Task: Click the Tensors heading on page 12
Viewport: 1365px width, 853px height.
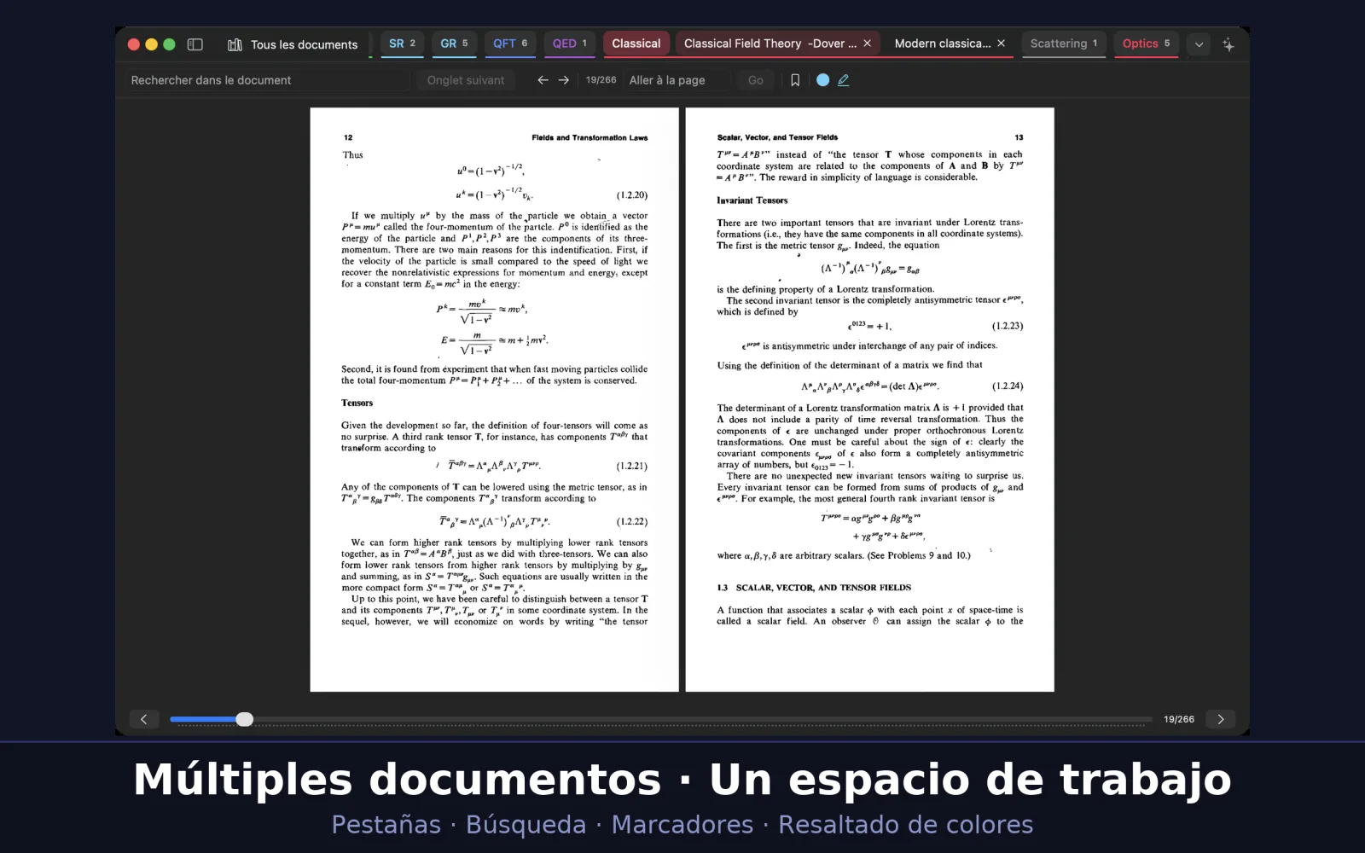Action: coord(357,403)
